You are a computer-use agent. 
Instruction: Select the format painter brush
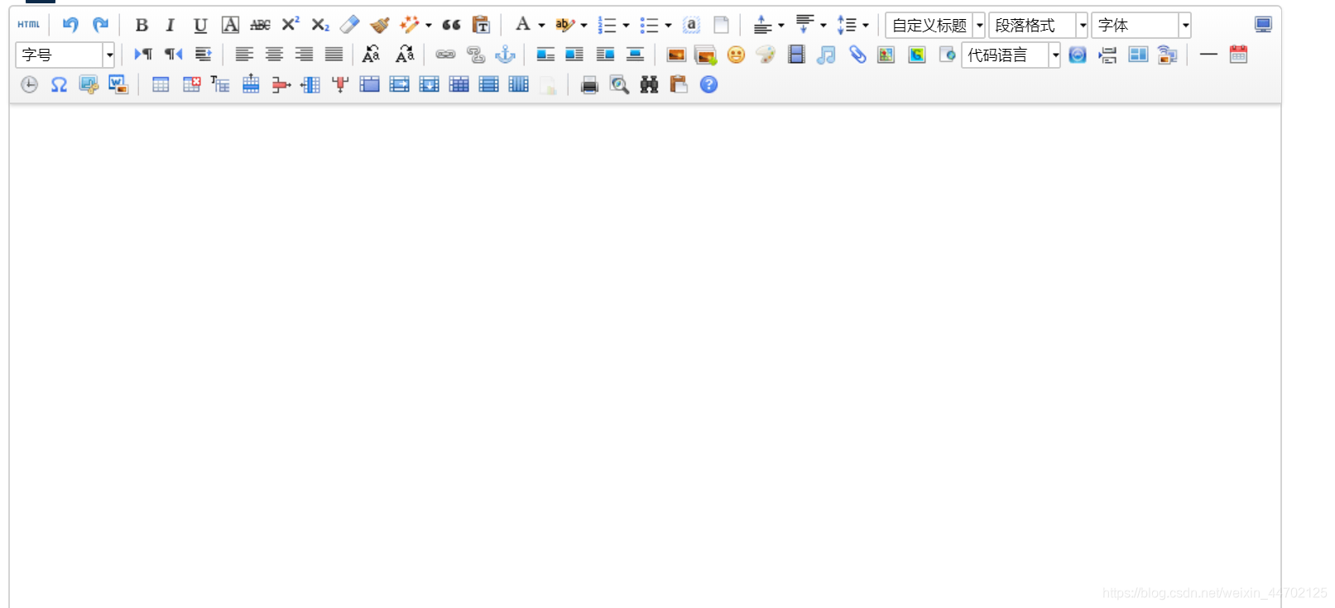click(380, 25)
